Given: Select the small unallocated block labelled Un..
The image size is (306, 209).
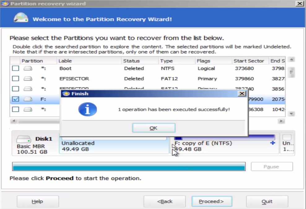Looking at the screenshot, I should pyautogui.click(x=287, y=143).
